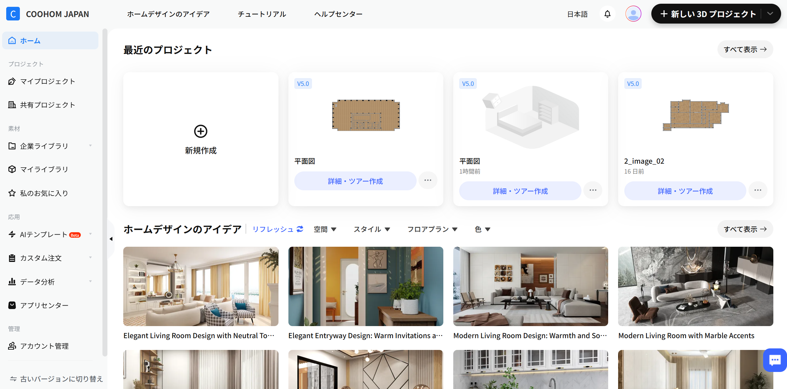This screenshot has width=787, height=389.
Task: Open Modern Living Room with Marble Accents image
Action: (696, 286)
